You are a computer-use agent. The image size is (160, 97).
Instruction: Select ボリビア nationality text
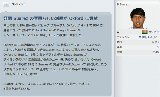[153, 32]
